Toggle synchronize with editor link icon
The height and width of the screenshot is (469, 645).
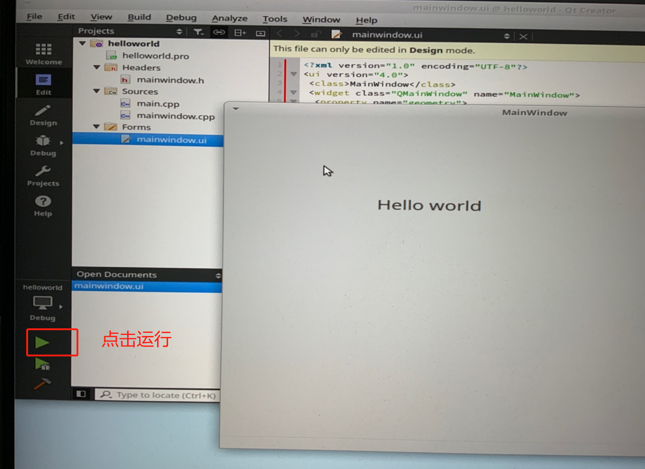point(219,32)
